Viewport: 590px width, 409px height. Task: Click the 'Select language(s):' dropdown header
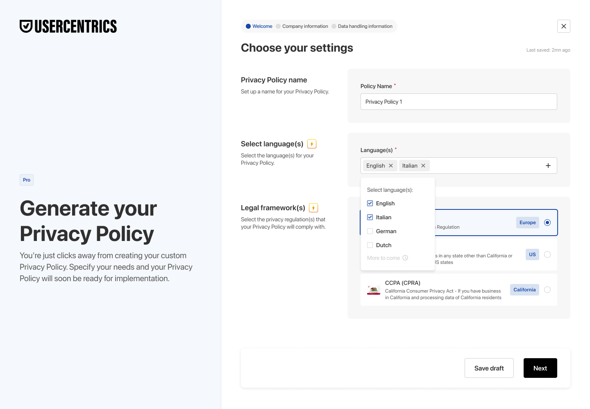point(390,190)
